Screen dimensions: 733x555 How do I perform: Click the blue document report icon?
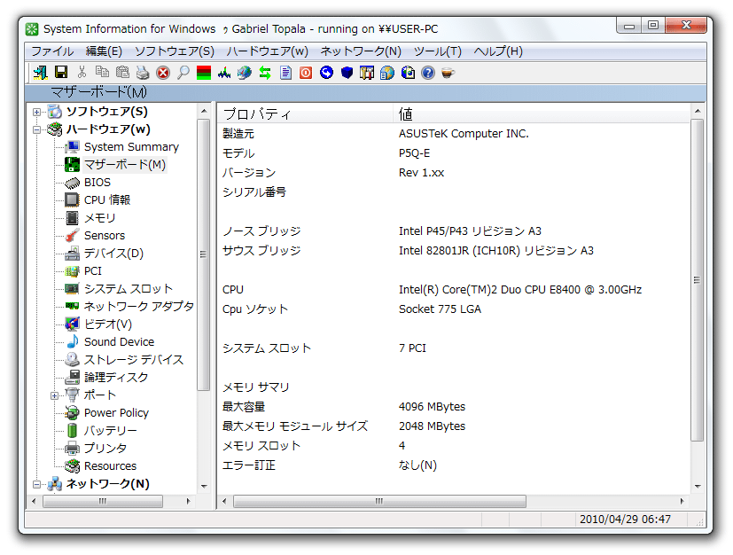pos(285,73)
